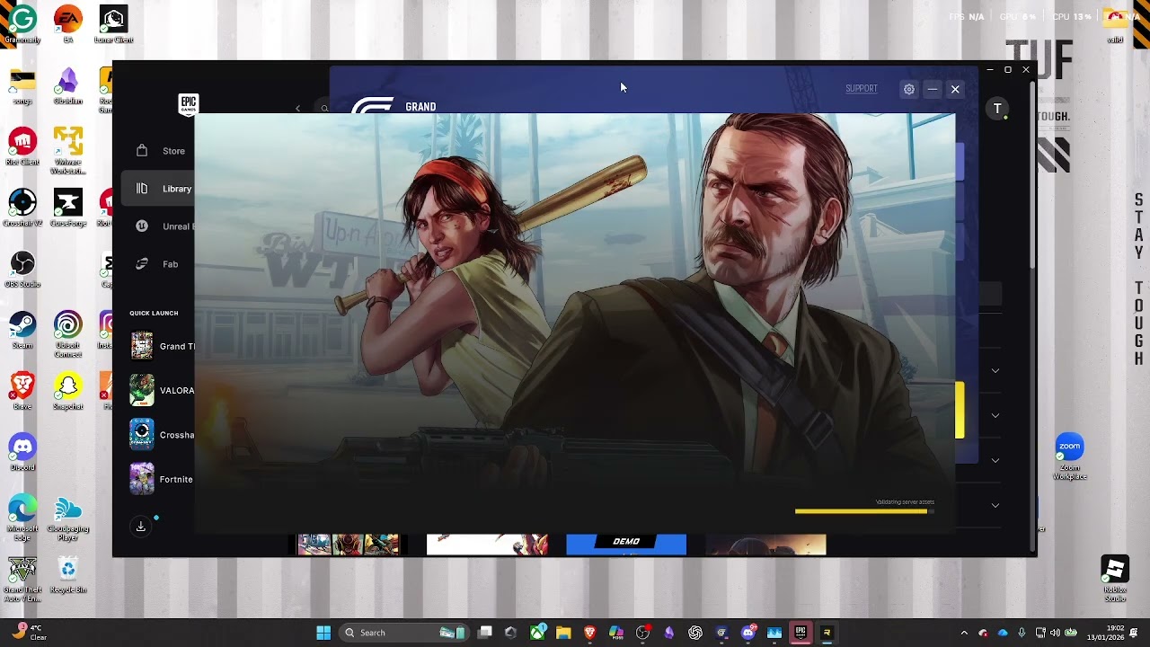Select the VMware Workstation desktop icon
1150x647 pixels.
[x=68, y=150]
